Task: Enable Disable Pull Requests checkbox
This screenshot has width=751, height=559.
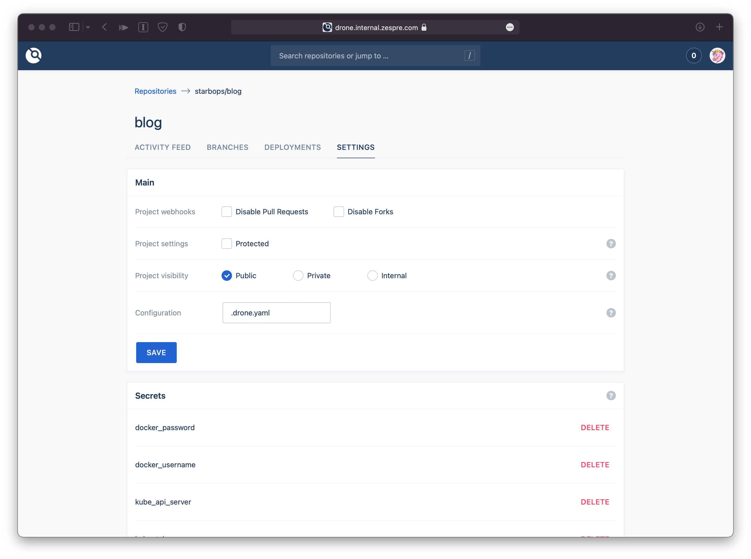Action: 227,211
